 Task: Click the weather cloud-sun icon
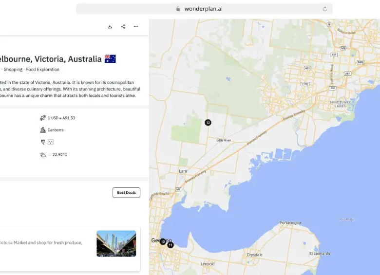coord(43,154)
